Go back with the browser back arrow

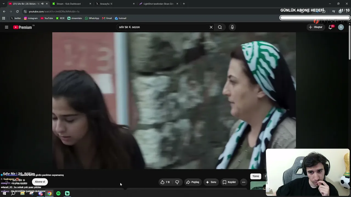click(4, 11)
